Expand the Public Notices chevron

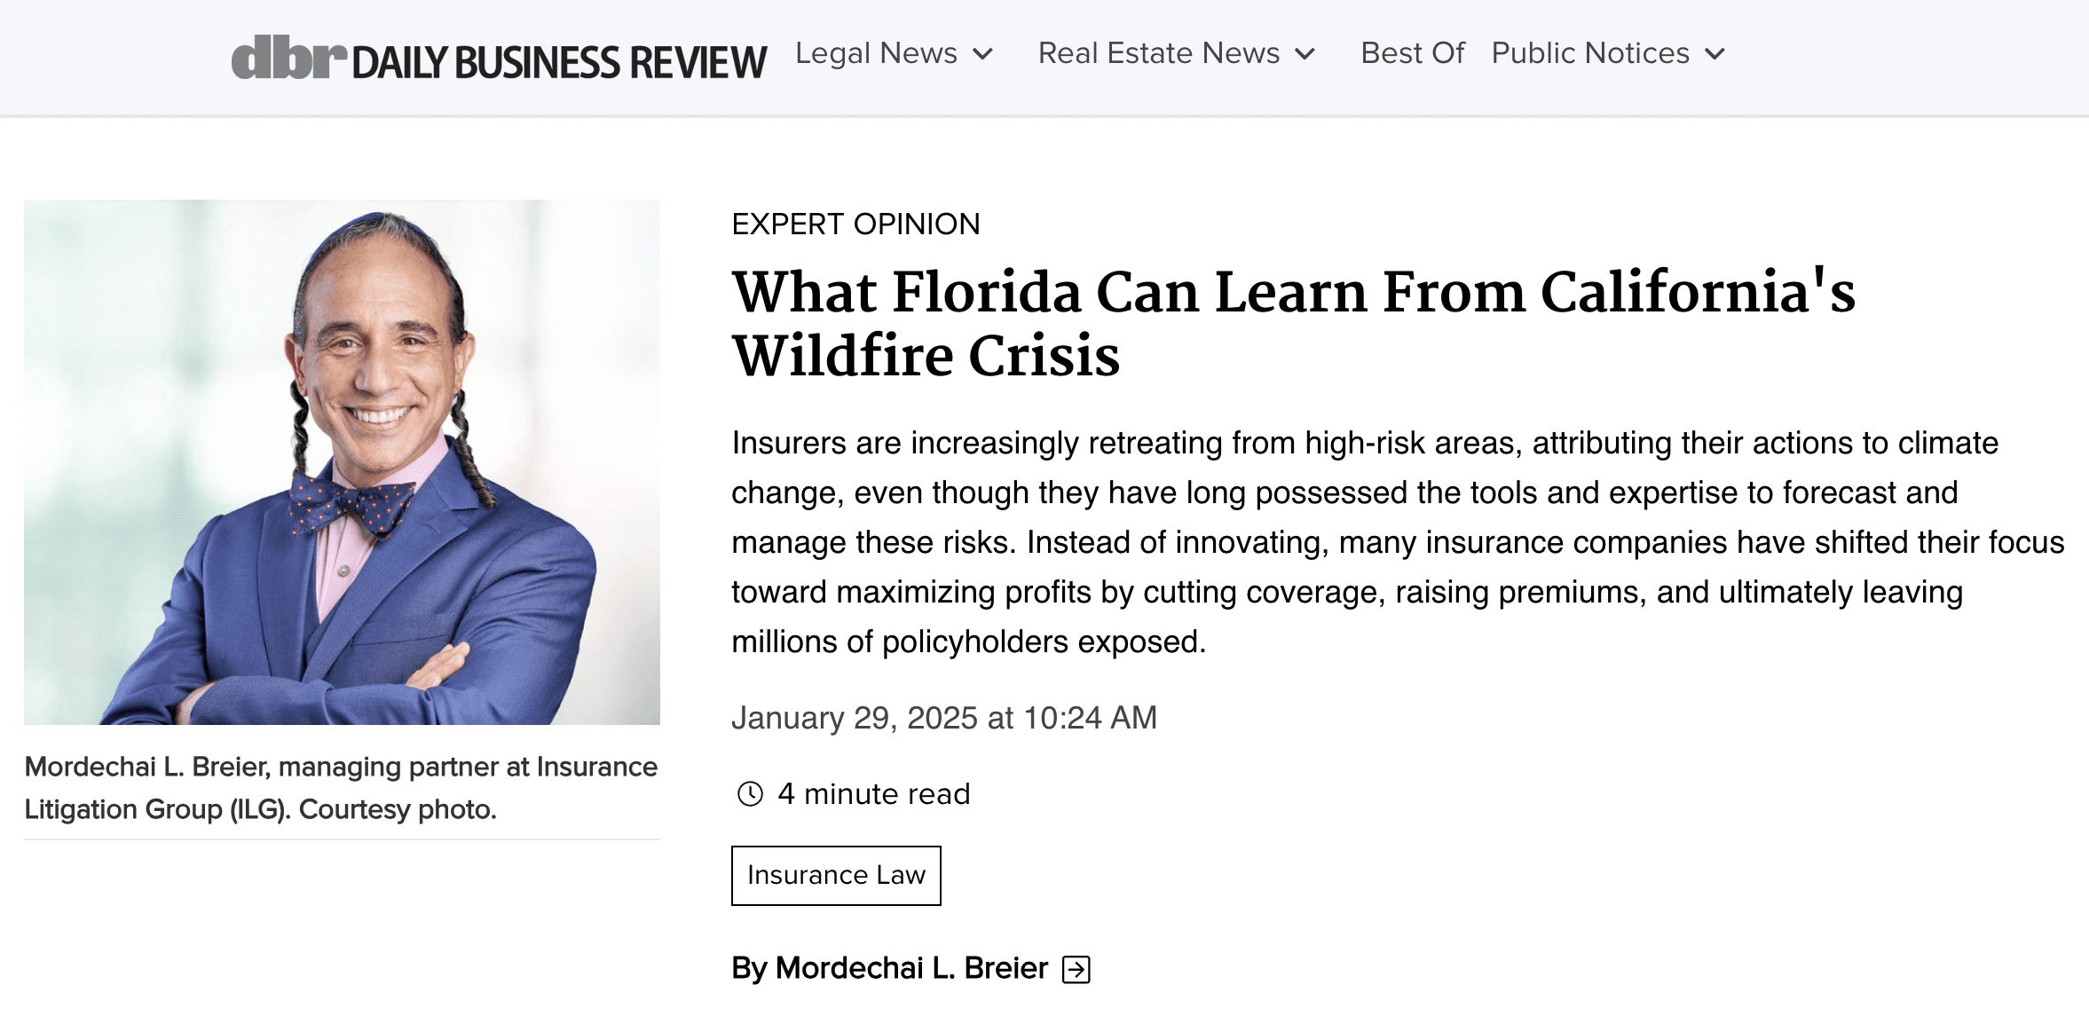tap(1715, 54)
